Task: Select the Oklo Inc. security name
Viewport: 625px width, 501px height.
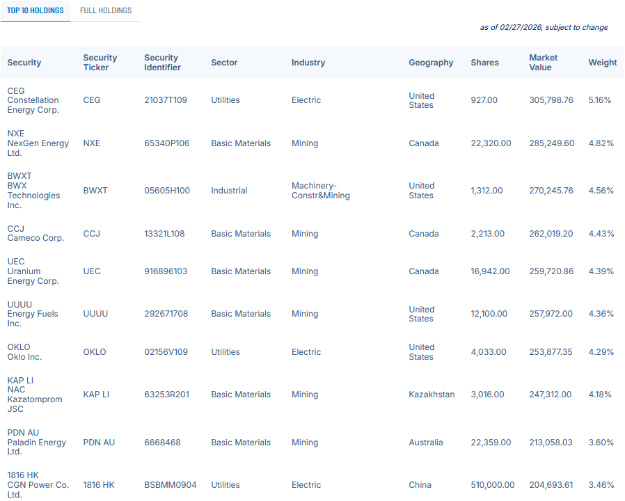Action: tap(24, 357)
